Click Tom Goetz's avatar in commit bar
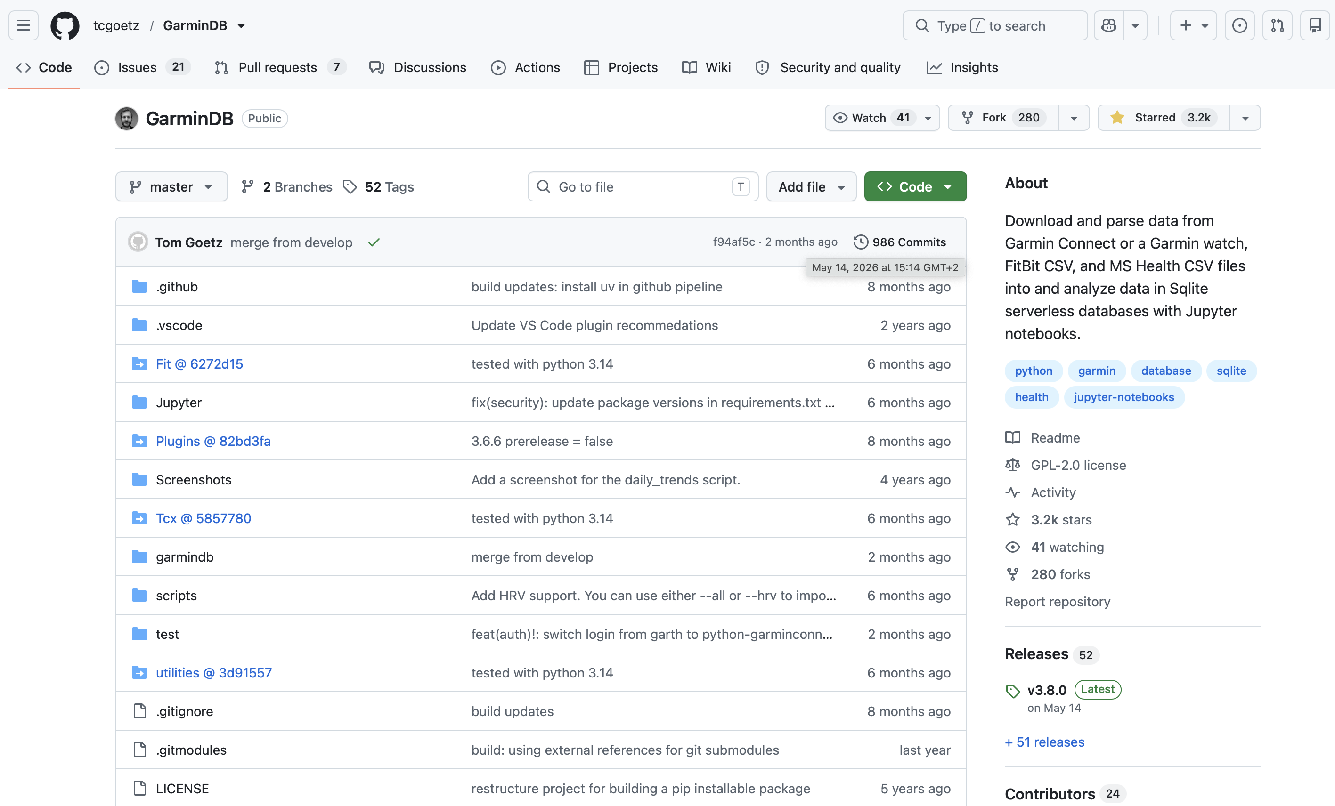 click(138, 242)
